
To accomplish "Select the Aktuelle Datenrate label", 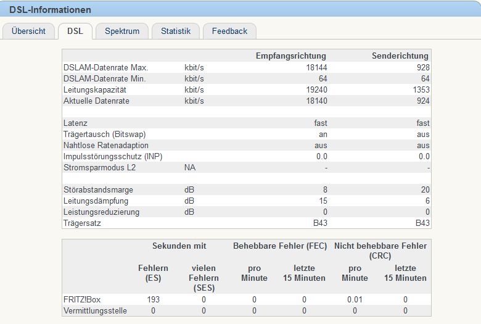I will [96, 101].
